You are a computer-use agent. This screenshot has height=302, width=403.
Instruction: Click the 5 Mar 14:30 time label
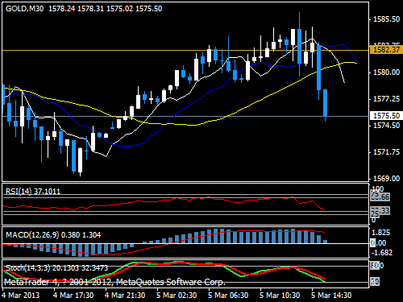(331, 296)
